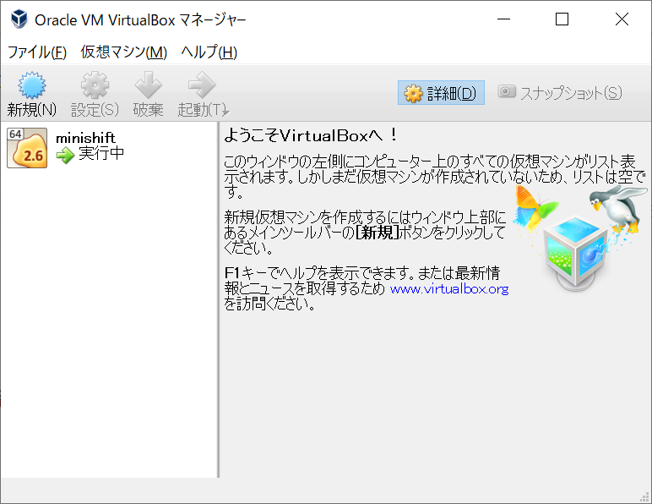The image size is (652, 504).
Task: Open the ヘルプ(H) menu
Action: [209, 52]
